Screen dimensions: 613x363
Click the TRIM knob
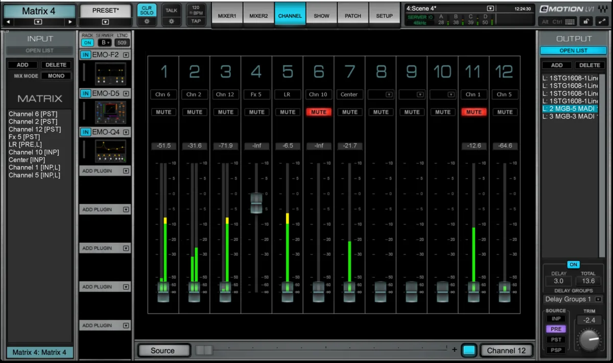click(x=589, y=339)
